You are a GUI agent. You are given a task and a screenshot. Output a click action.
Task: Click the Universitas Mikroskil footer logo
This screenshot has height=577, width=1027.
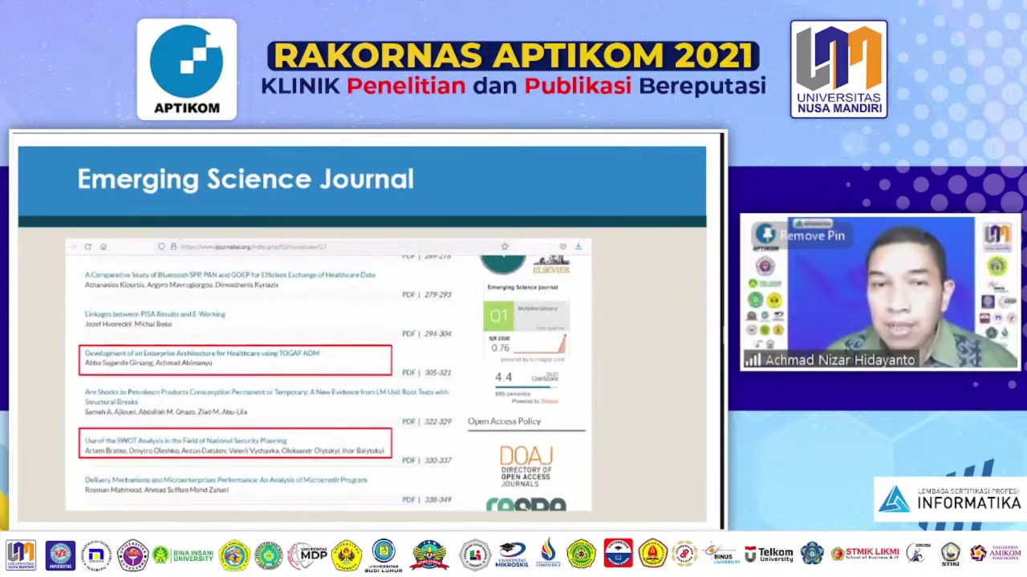512,555
